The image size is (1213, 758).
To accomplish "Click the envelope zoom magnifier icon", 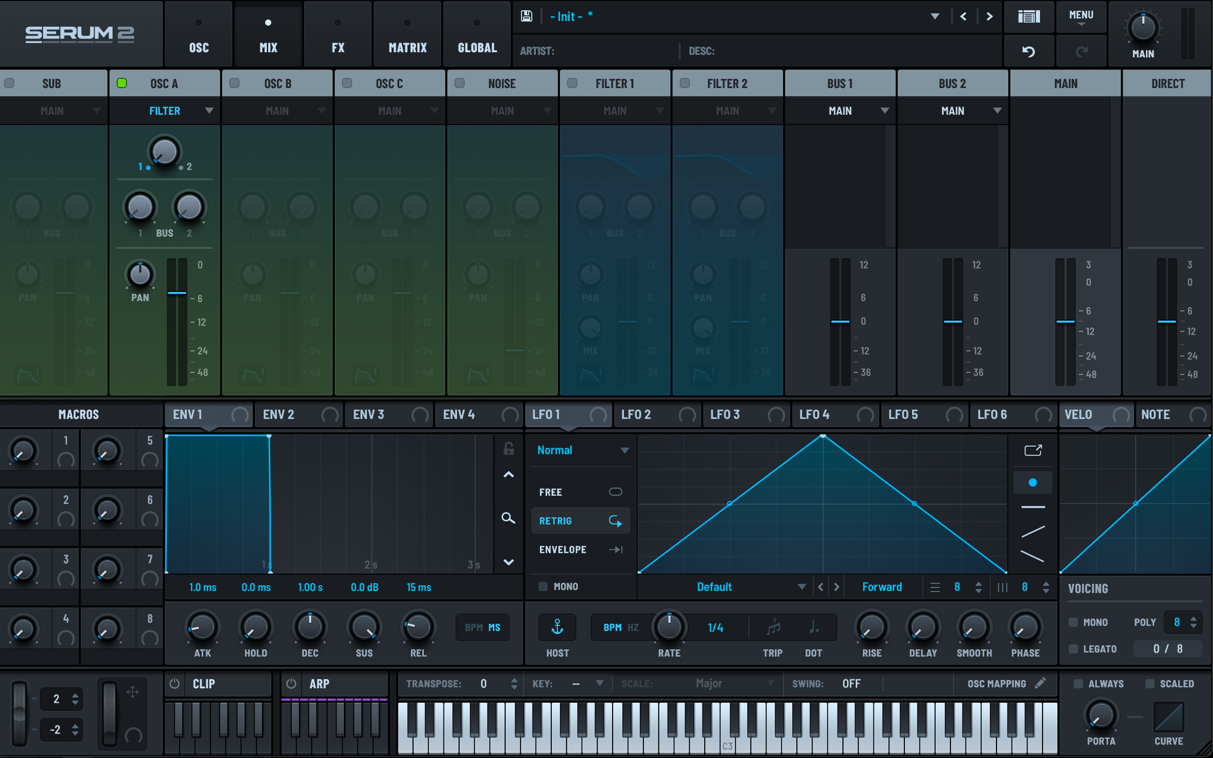I will pyautogui.click(x=508, y=518).
